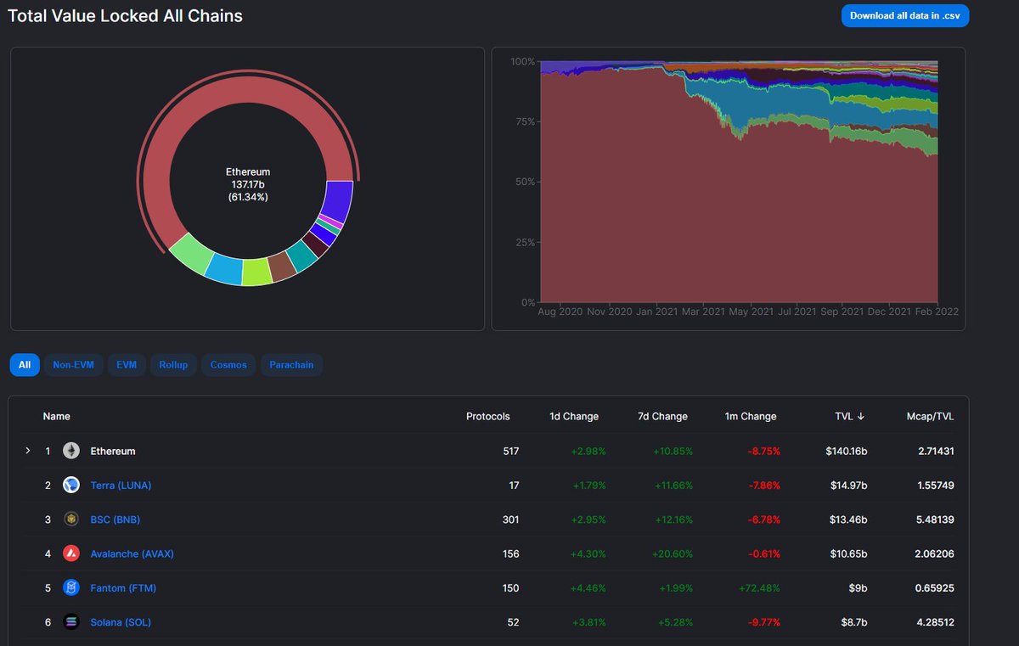Click the Ethereum chain logo icon

point(72,451)
